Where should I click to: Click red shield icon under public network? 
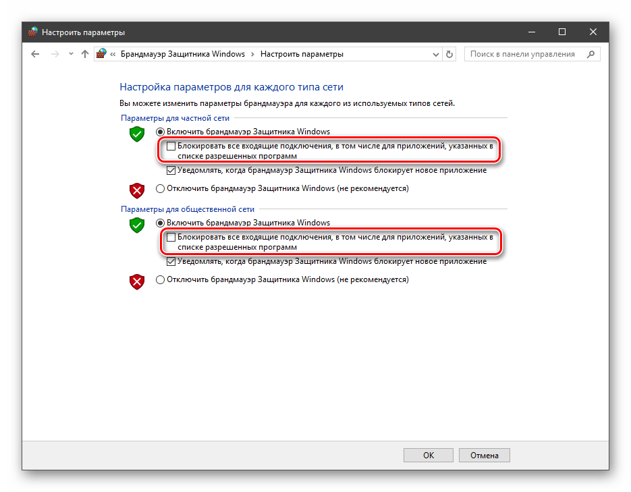137,281
